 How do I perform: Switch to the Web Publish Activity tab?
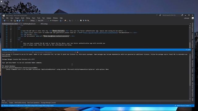(x=20, y=103)
